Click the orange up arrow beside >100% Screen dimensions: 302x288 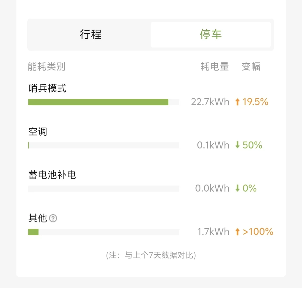tap(237, 232)
